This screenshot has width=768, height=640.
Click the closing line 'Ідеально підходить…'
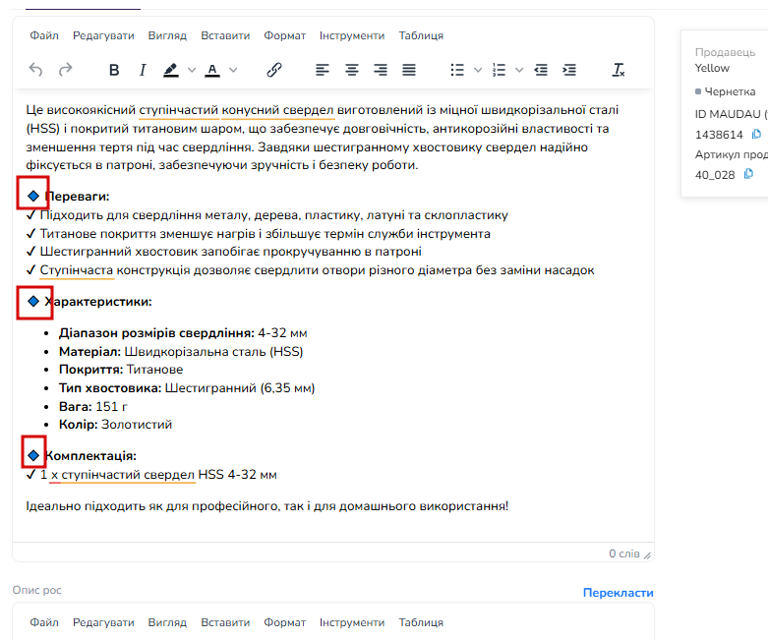[266, 506]
